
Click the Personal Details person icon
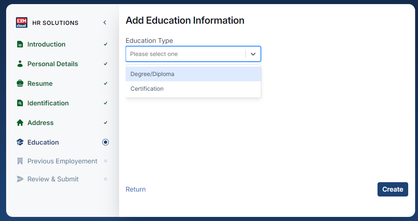pyautogui.click(x=20, y=64)
